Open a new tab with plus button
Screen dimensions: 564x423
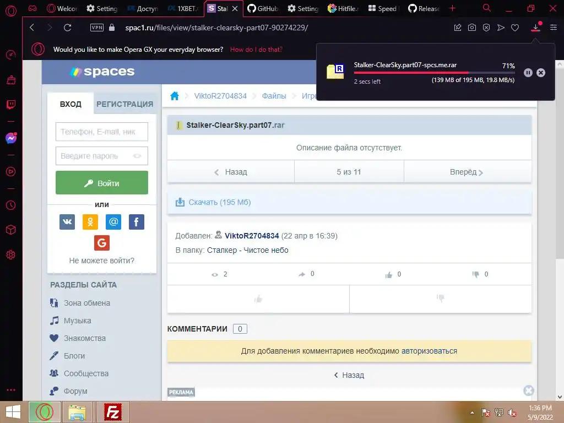(453, 8)
